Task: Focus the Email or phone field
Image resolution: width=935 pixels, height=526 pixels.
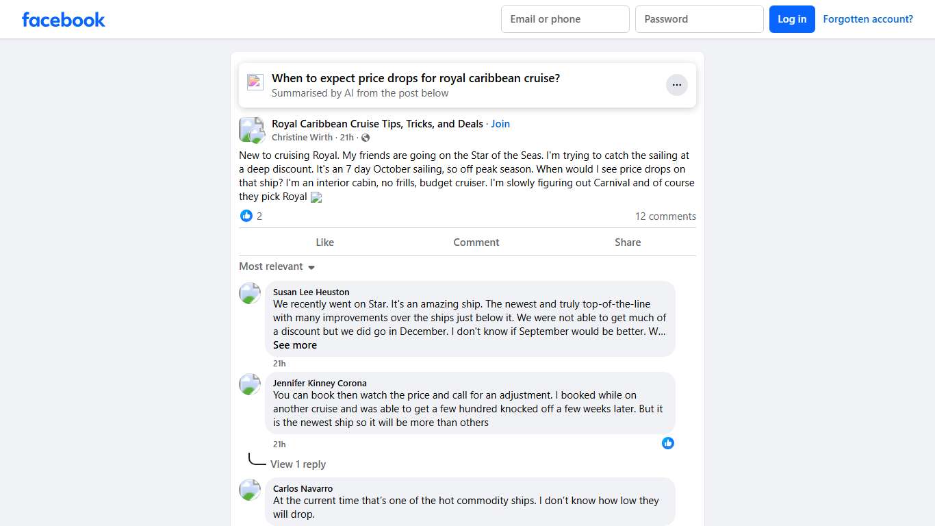Action: 565,19
